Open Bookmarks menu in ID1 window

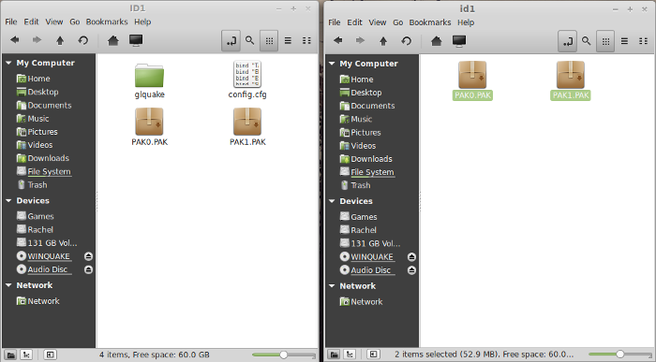point(107,22)
